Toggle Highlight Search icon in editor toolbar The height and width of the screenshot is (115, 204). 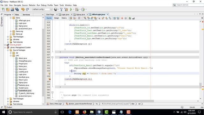point(95,18)
